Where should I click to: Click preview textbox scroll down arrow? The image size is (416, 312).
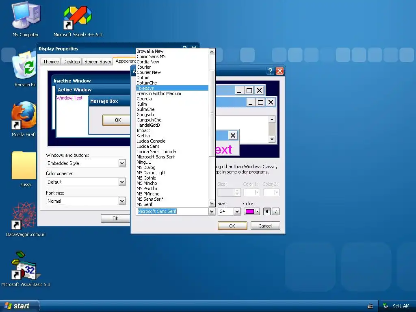click(272, 139)
